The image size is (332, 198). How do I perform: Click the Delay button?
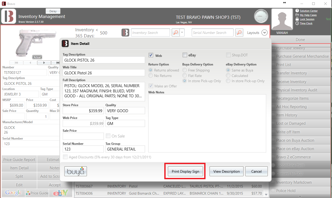(x=53, y=11)
